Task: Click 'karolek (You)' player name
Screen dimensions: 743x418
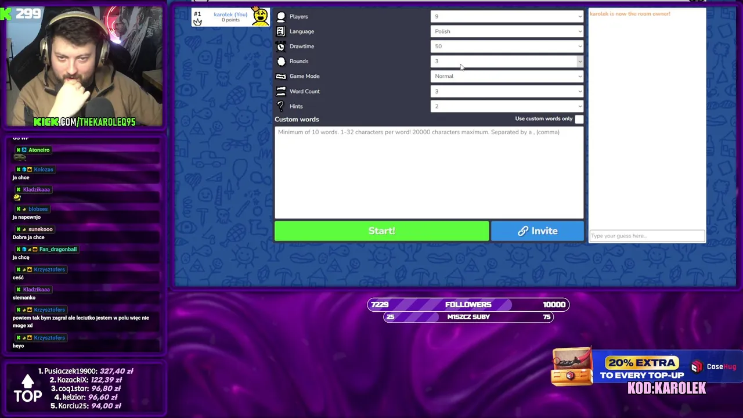Action: coord(230,15)
